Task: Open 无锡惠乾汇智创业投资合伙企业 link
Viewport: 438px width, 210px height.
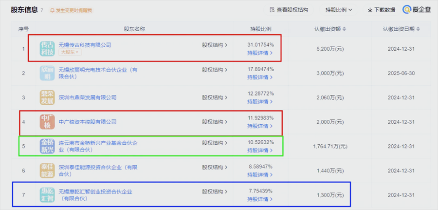Action: tap(95, 195)
